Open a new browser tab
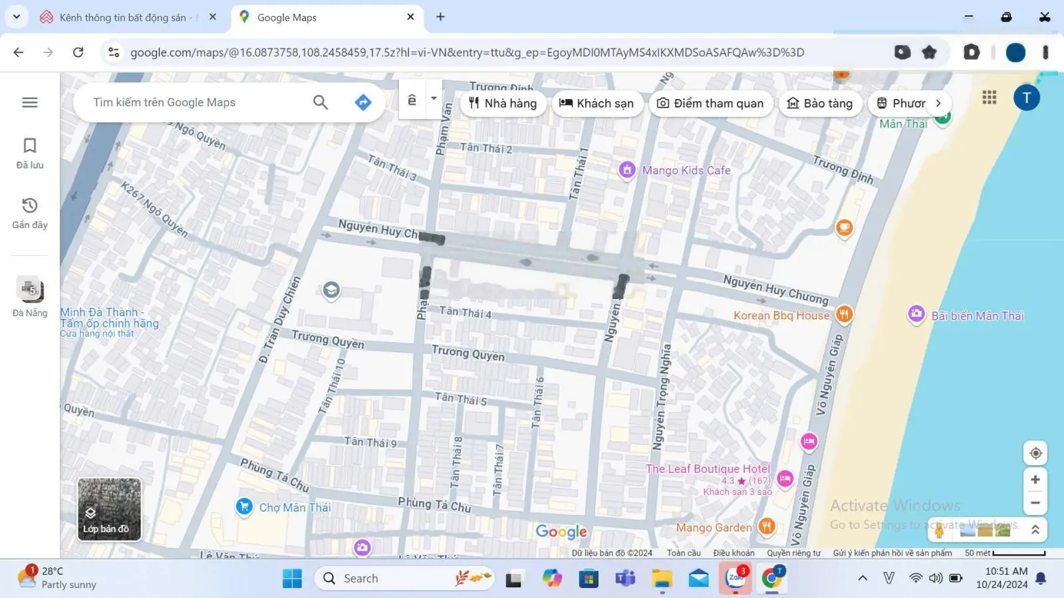Screen dimensions: 1064x598 point(440,17)
